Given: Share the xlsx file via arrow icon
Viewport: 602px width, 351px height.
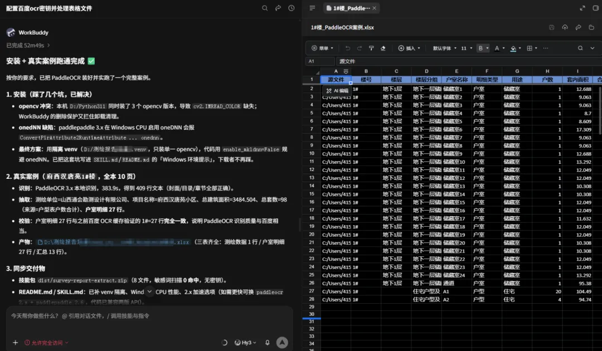Looking at the screenshot, I should pos(578,27).
